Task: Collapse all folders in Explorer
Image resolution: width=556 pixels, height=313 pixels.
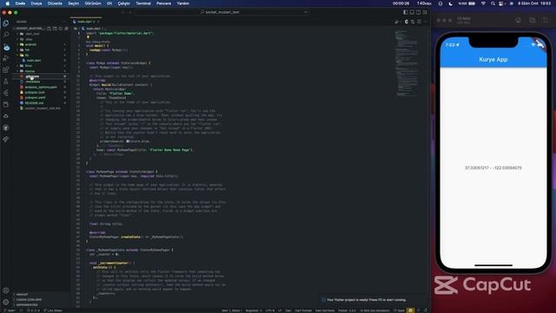Action: pos(66,29)
